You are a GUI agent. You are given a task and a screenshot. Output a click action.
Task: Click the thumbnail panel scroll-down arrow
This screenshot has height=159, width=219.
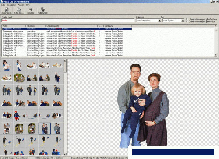point(65,154)
